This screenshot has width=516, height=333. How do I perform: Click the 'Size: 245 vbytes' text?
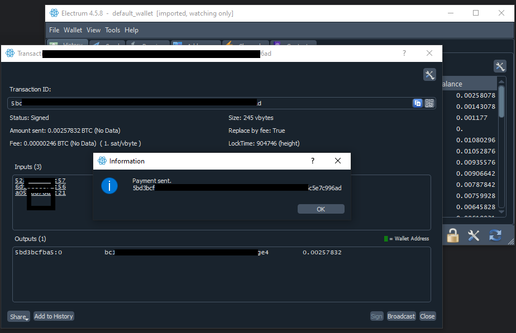coord(251,118)
